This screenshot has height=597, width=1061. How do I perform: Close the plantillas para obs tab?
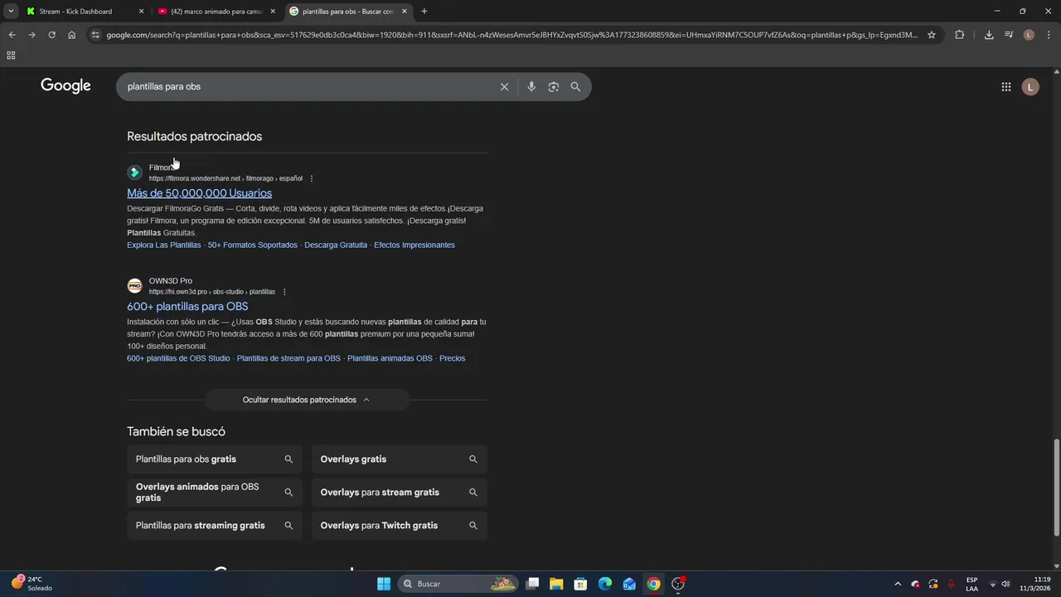coord(405,12)
